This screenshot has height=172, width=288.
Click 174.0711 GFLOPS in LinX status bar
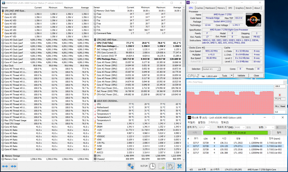click(x=233, y=169)
